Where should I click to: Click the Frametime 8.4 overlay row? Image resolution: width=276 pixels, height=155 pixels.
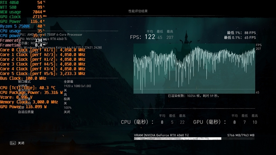pyautogui.click(x=23, y=45)
